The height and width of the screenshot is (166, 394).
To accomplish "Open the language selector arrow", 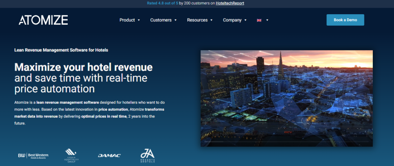I will (267, 20).
